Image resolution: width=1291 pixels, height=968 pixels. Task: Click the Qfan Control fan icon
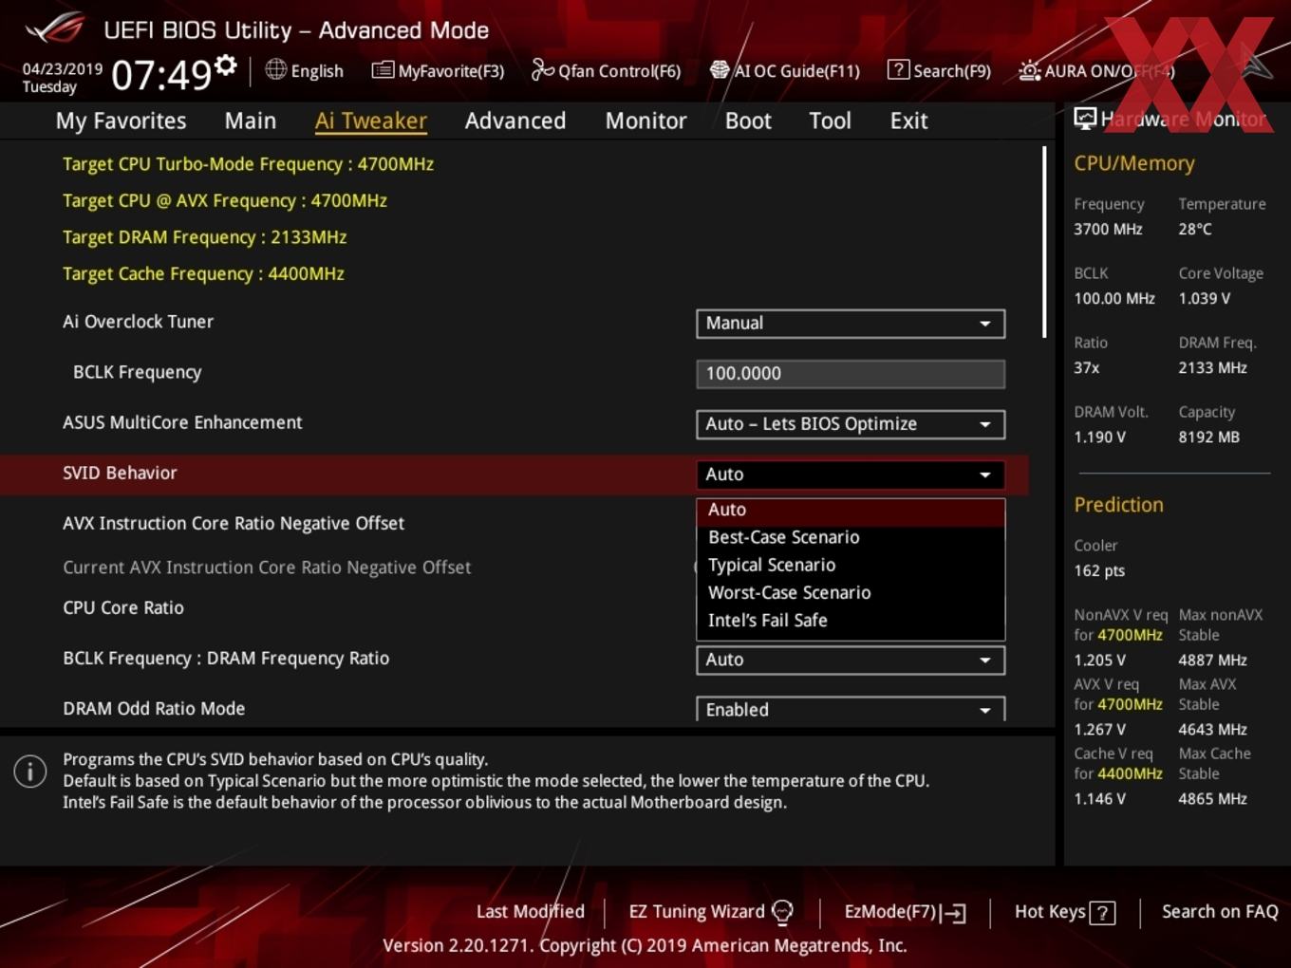[542, 69]
